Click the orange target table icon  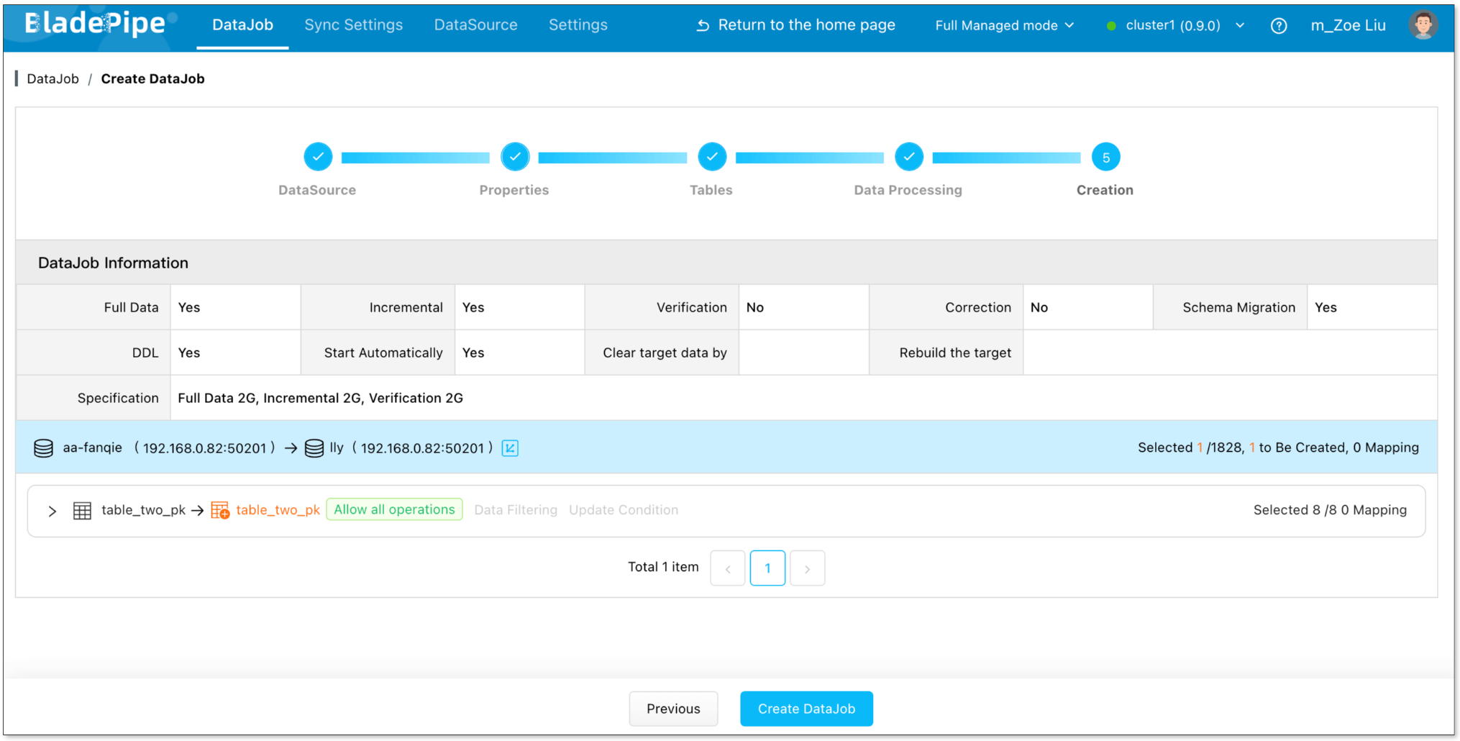pos(220,510)
